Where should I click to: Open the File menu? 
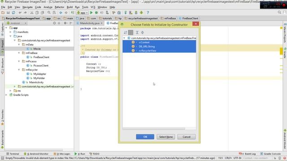tap(3, 7)
